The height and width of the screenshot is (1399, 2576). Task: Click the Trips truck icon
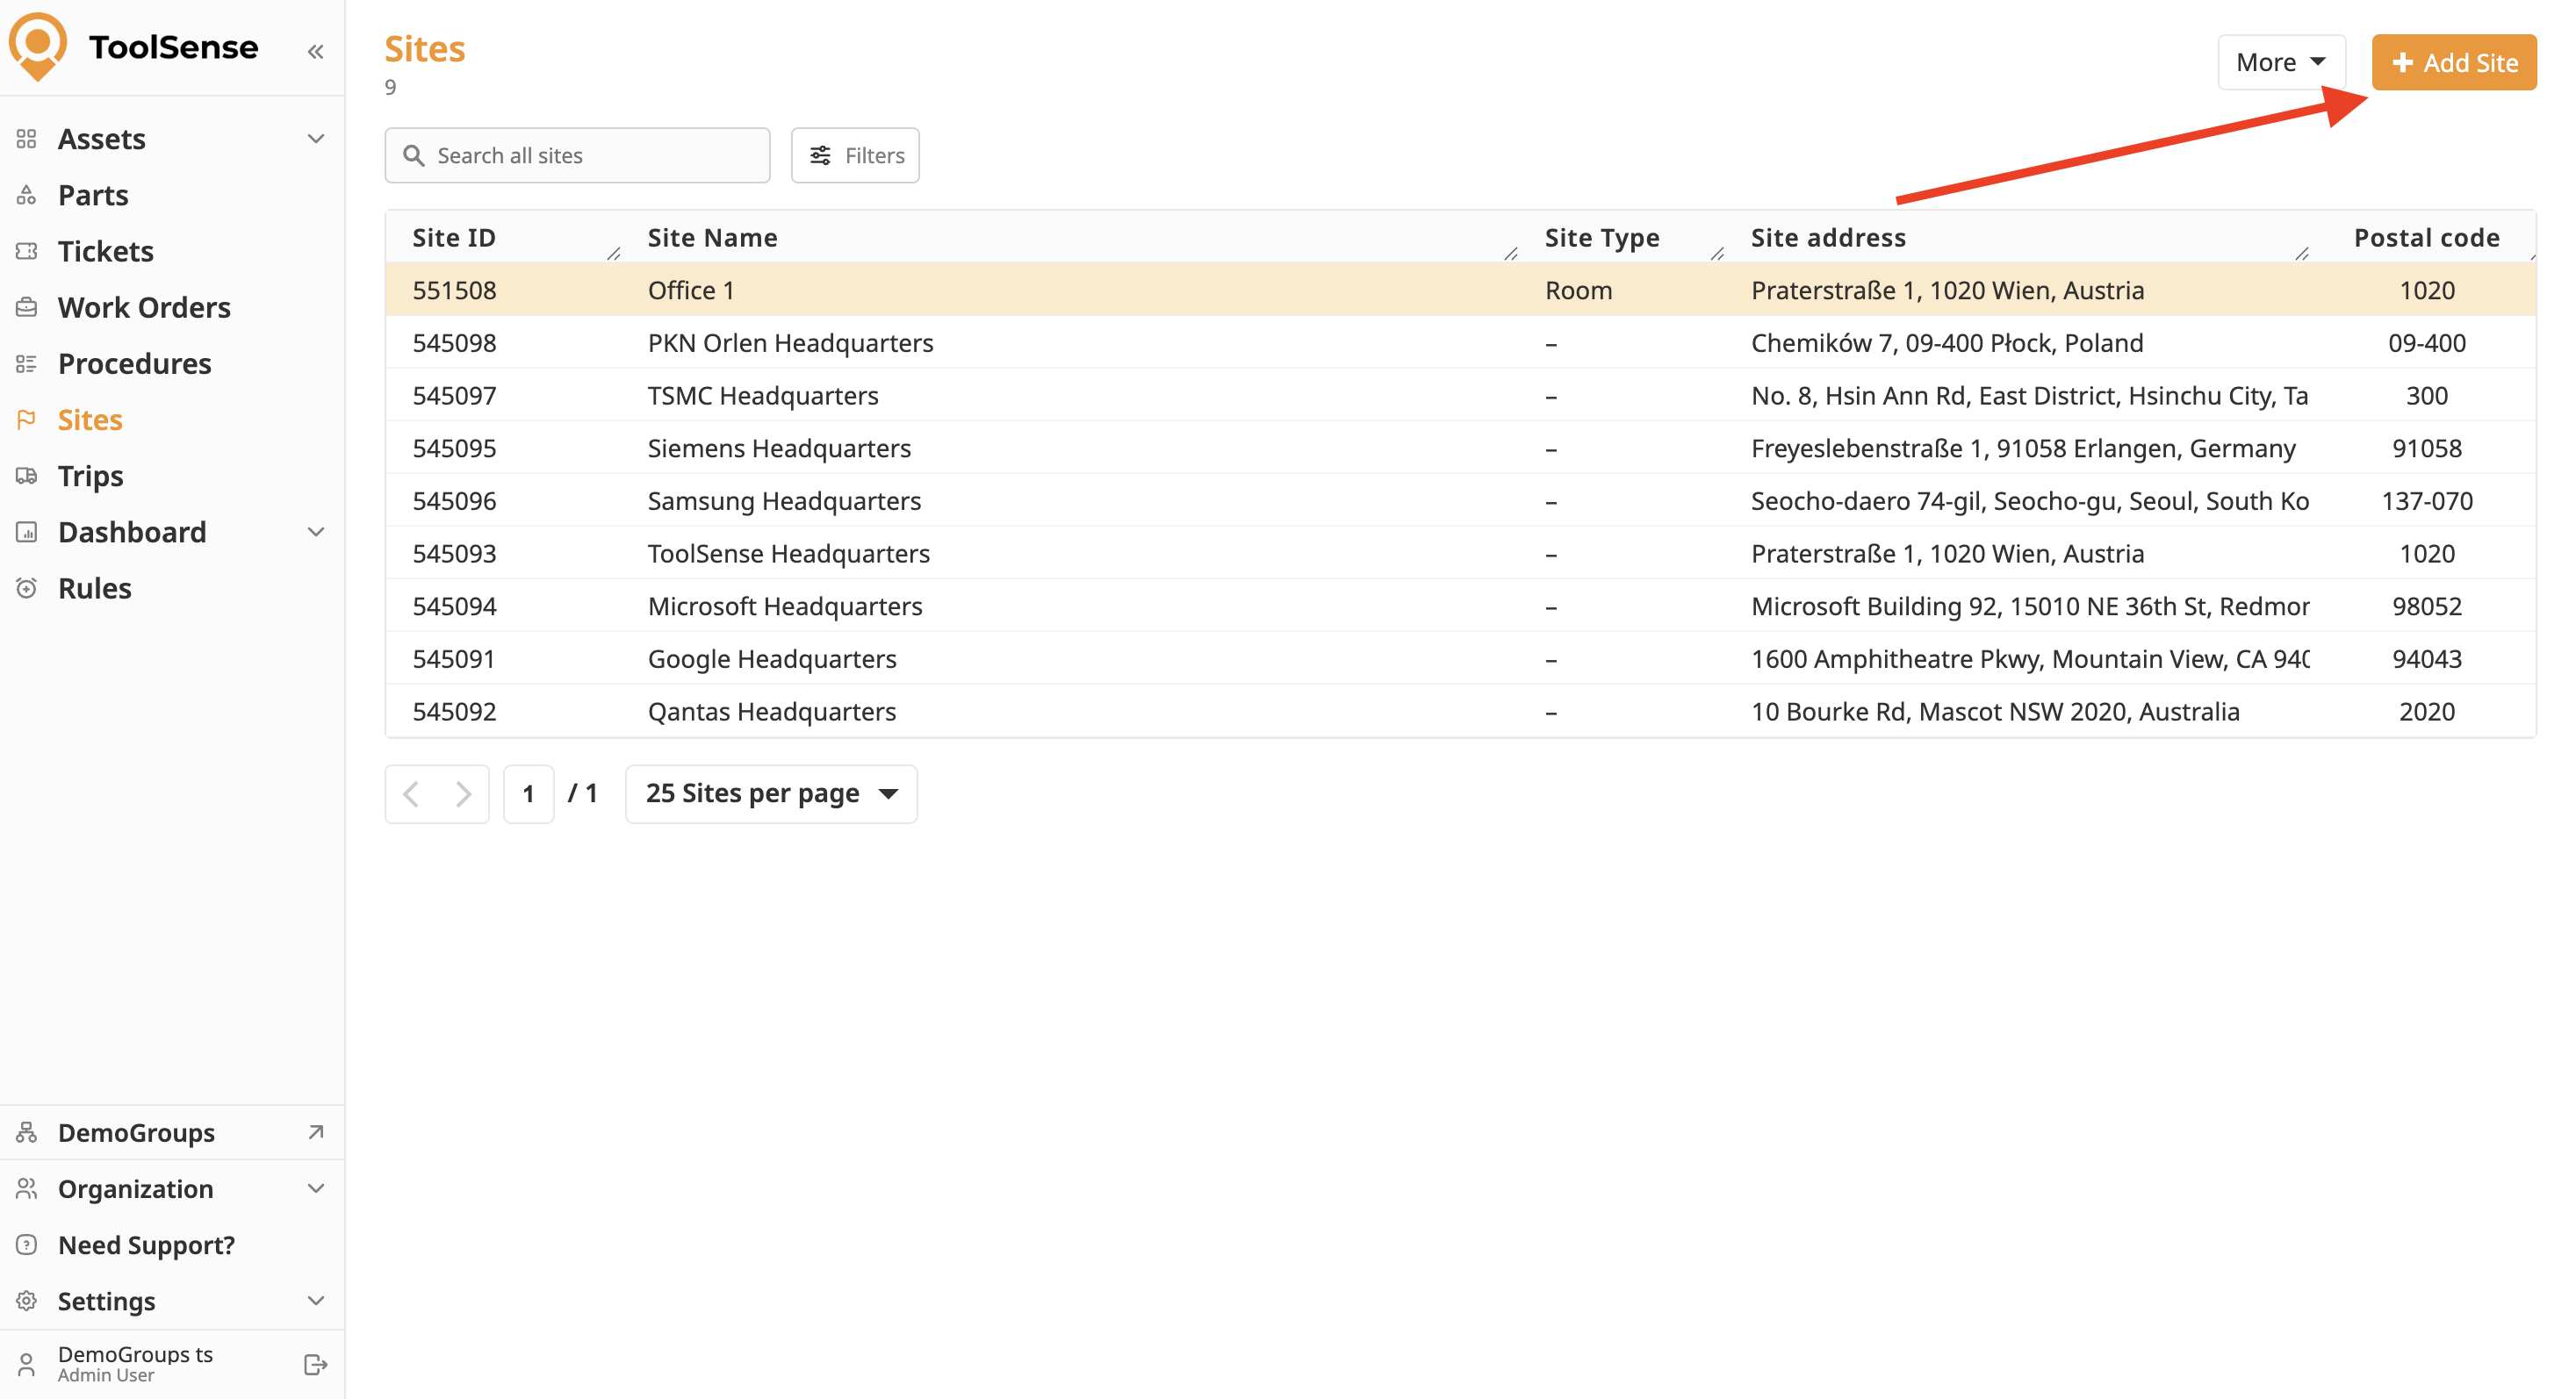pos(27,476)
